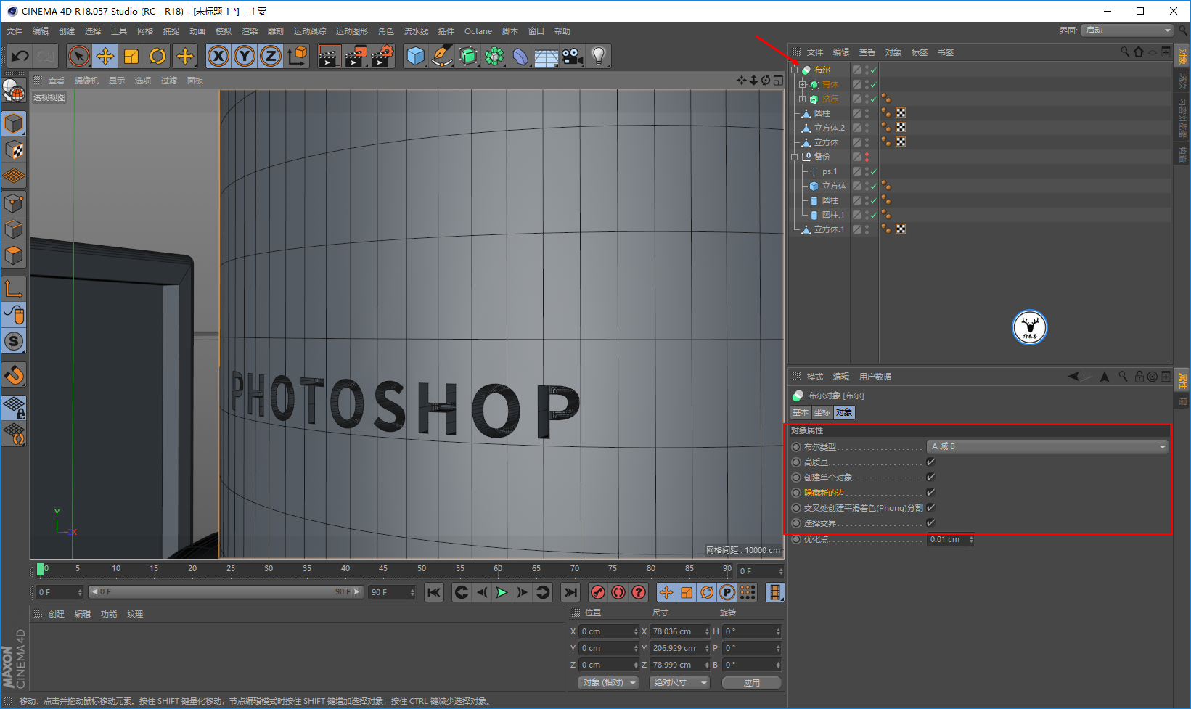Click the Floor environment icon
Image resolution: width=1191 pixels, height=709 pixels.
pyautogui.click(x=546, y=56)
